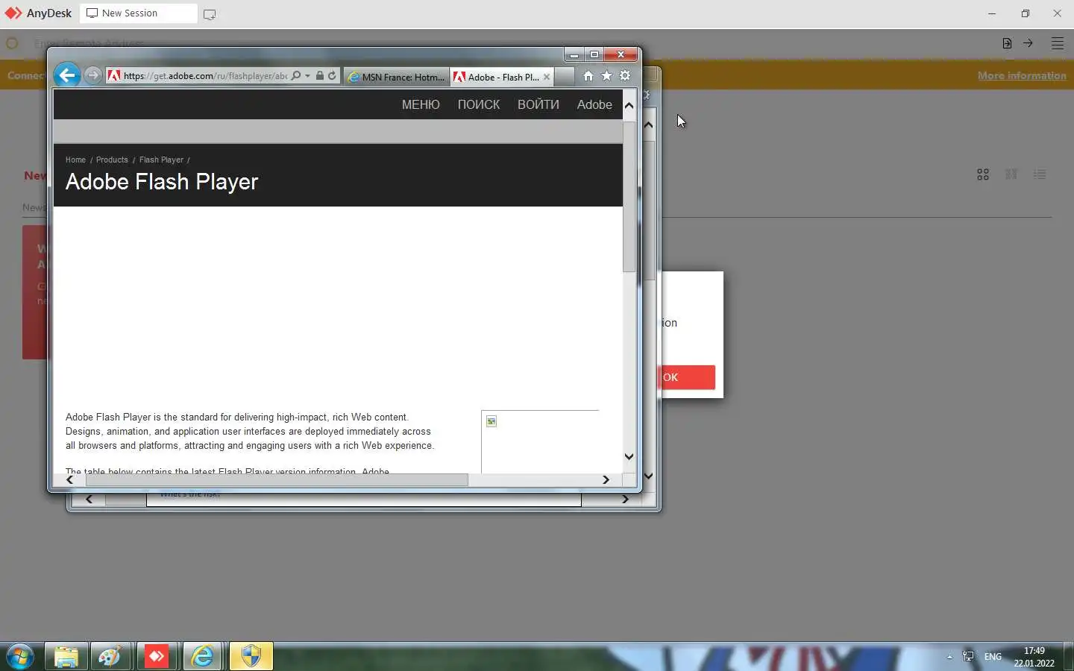Open AnyDesk file transfer icon
The width and height of the screenshot is (1074, 671).
[x=1007, y=43]
